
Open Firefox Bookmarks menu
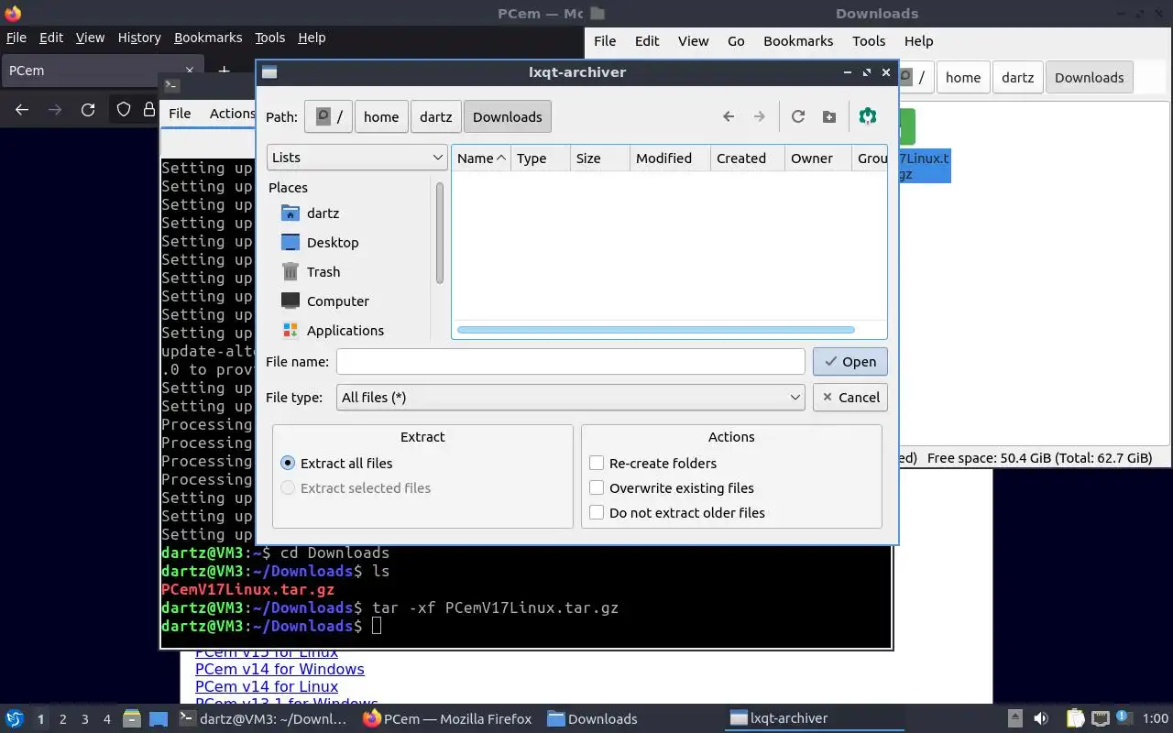[x=208, y=38]
